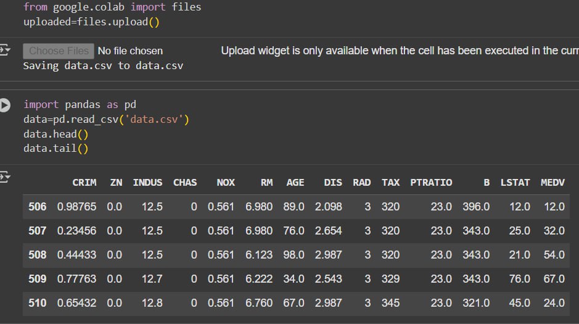The height and width of the screenshot is (324, 579).
Task: Click the B value 321.0
Action: pyautogui.click(x=477, y=303)
